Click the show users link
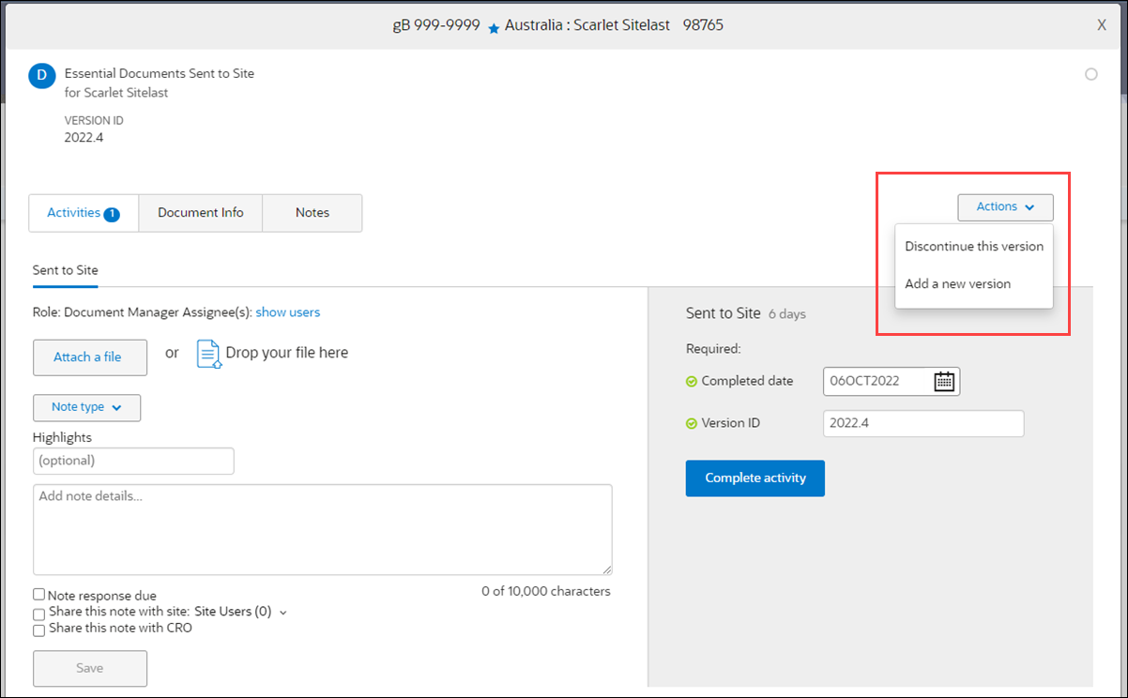 [287, 311]
